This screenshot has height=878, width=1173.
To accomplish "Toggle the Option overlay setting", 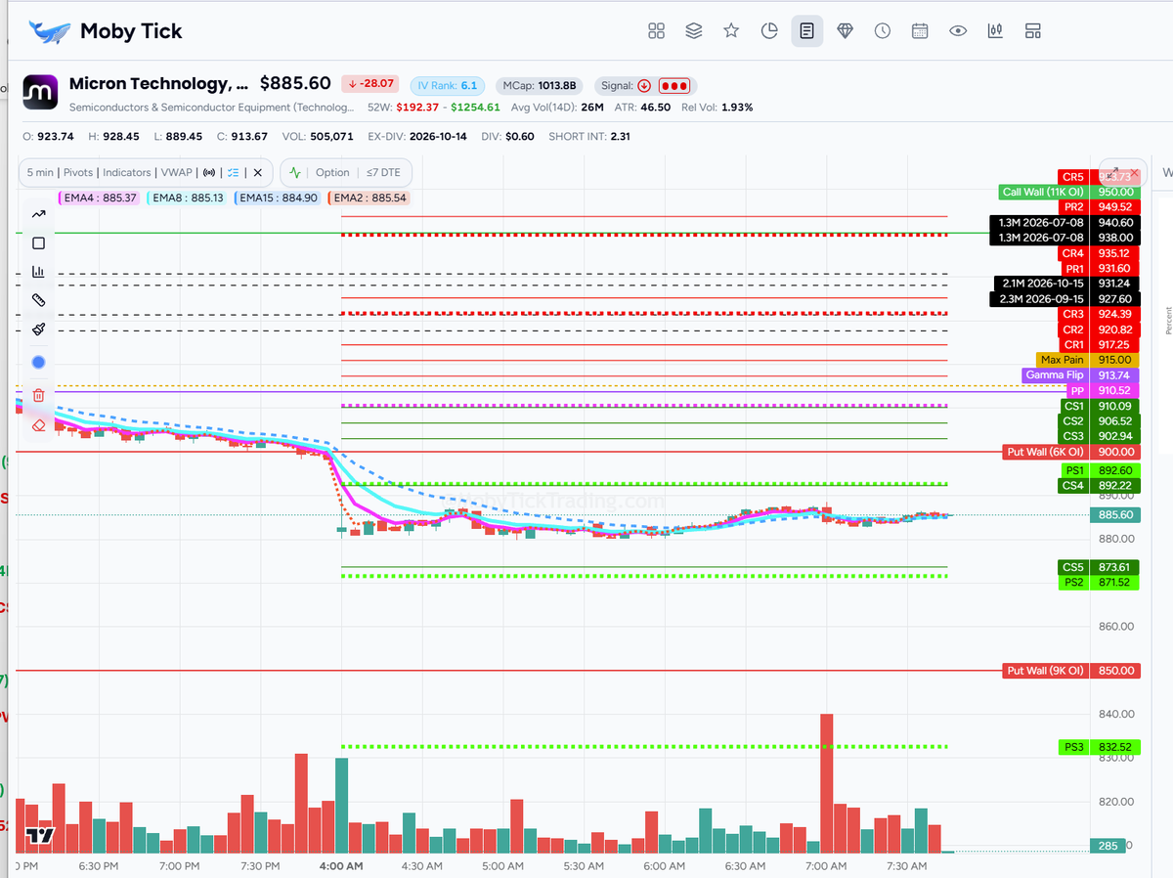I will point(332,172).
